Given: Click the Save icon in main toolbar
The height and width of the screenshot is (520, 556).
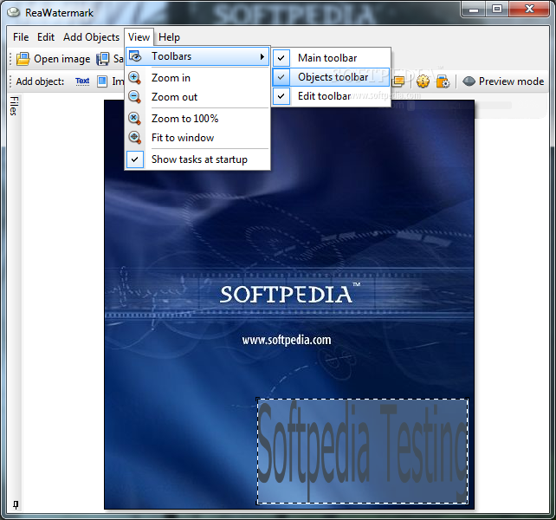Looking at the screenshot, I should [103, 59].
